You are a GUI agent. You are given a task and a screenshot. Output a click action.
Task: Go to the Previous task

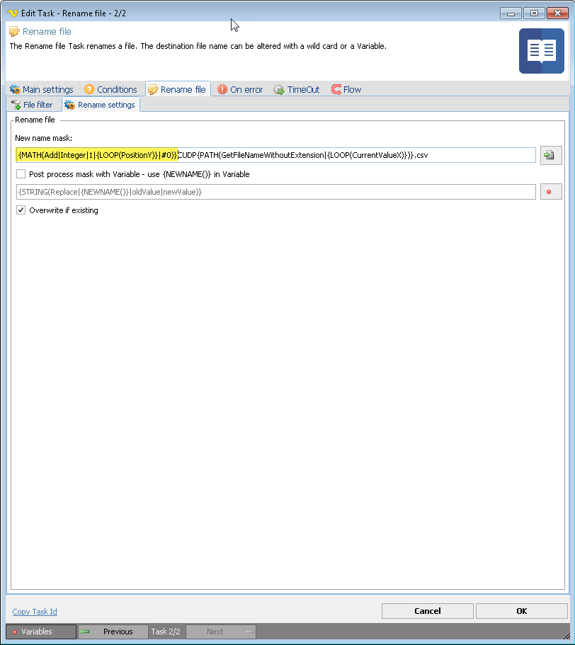pyautogui.click(x=112, y=632)
